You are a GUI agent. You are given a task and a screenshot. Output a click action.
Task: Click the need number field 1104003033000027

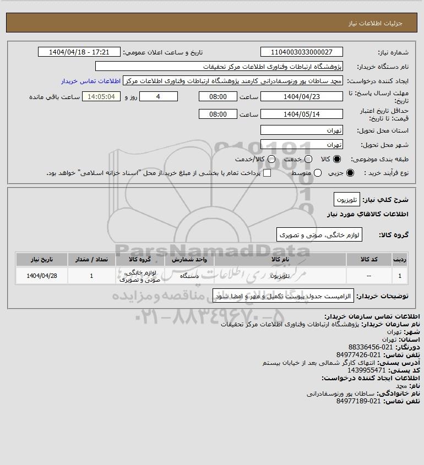pyautogui.click(x=301, y=52)
